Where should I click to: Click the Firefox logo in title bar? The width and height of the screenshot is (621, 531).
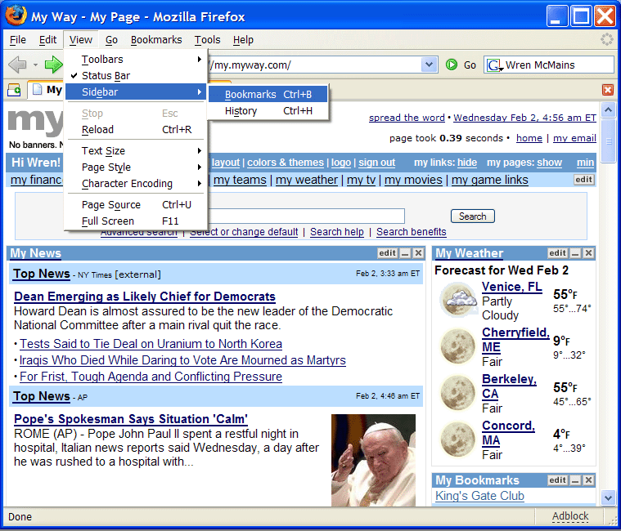pos(16,15)
